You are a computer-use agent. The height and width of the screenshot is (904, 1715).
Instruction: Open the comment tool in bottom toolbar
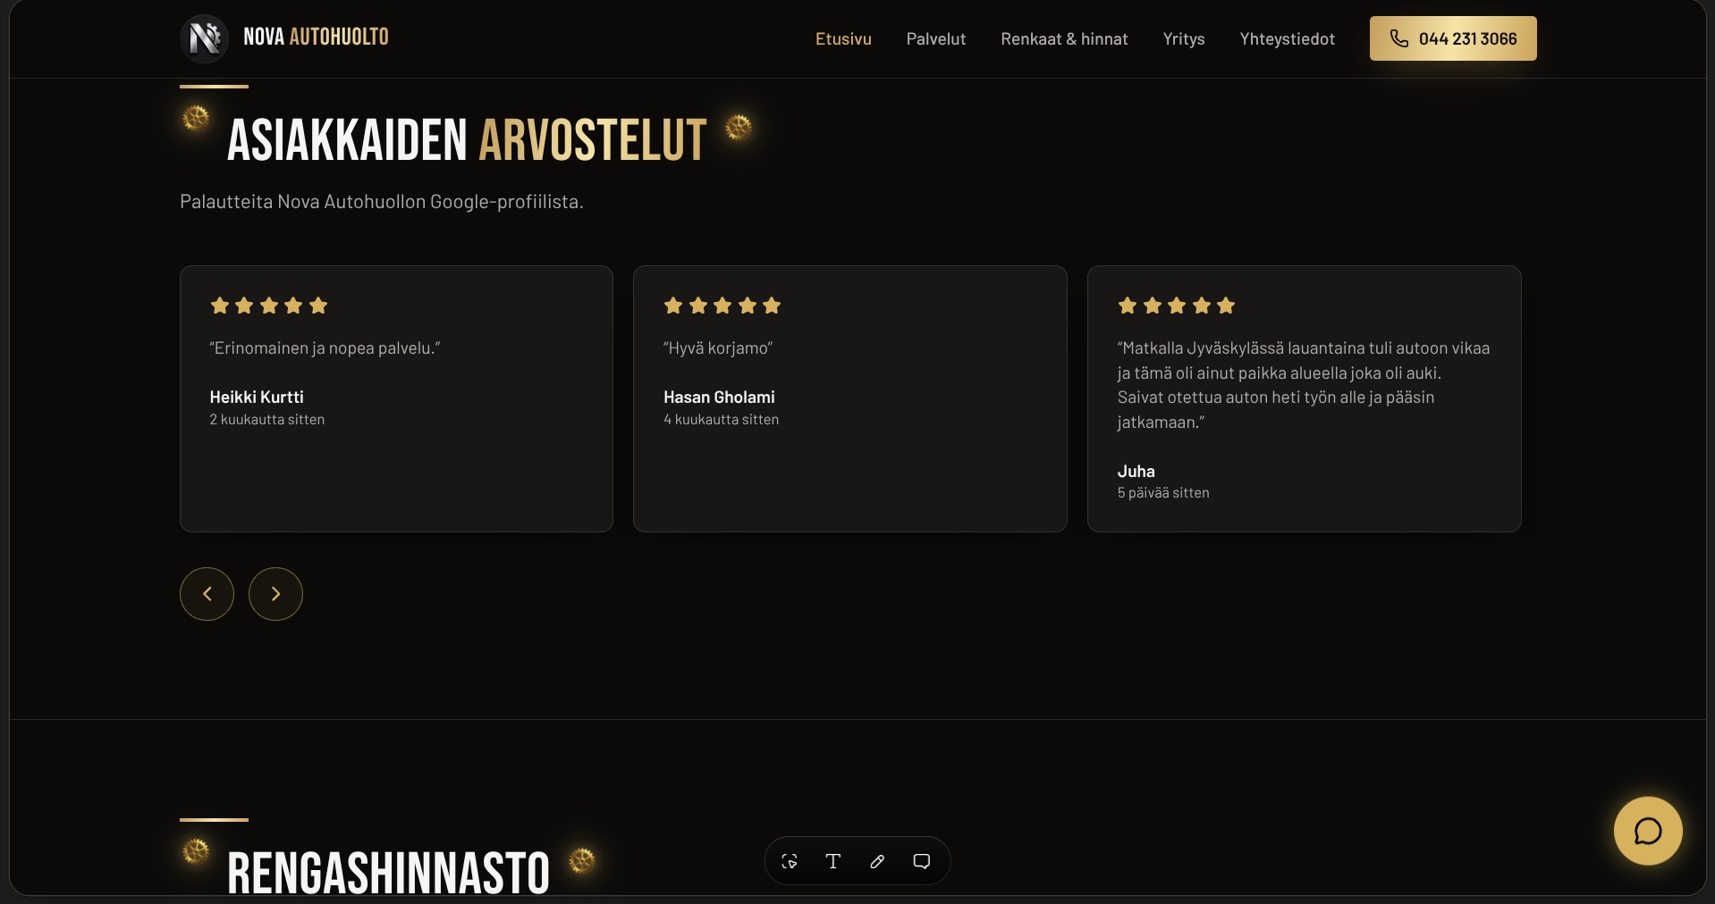click(922, 861)
